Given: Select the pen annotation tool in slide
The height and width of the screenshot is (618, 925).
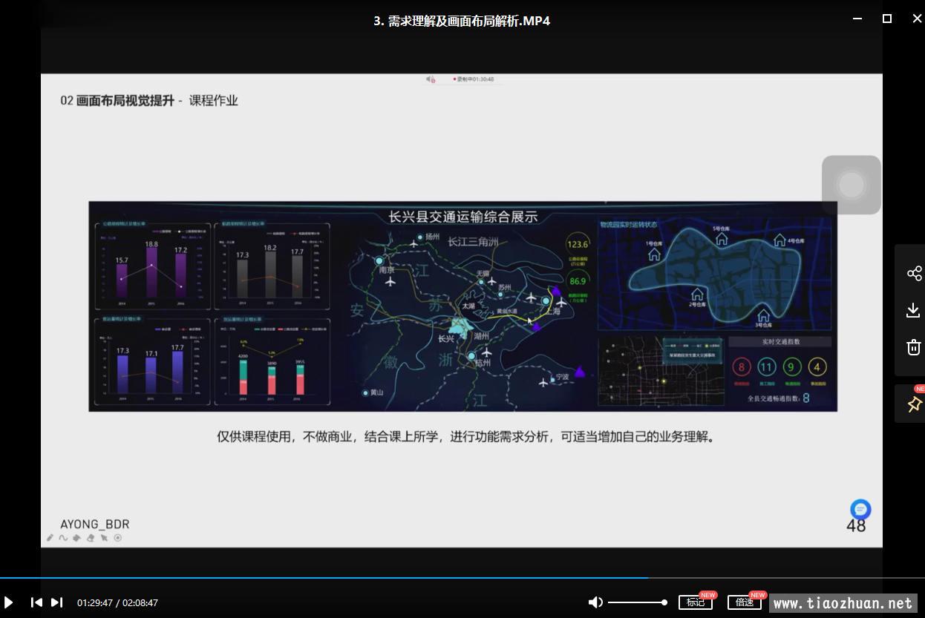Looking at the screenshot, I should tap(50, 538).
